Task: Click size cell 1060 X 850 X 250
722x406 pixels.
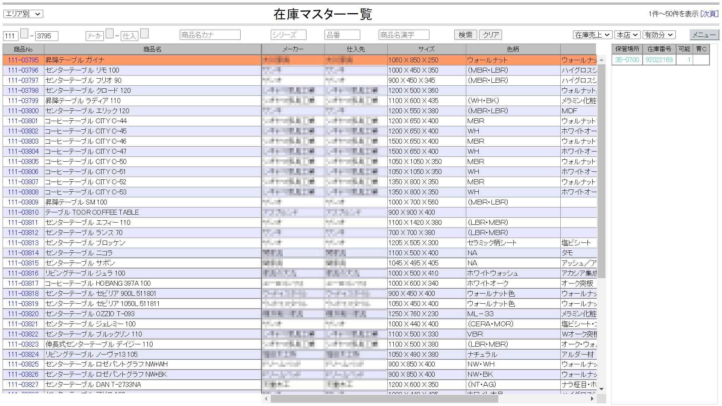Action: coord(426,60)
